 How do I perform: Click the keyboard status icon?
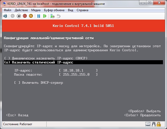[148, 124]
